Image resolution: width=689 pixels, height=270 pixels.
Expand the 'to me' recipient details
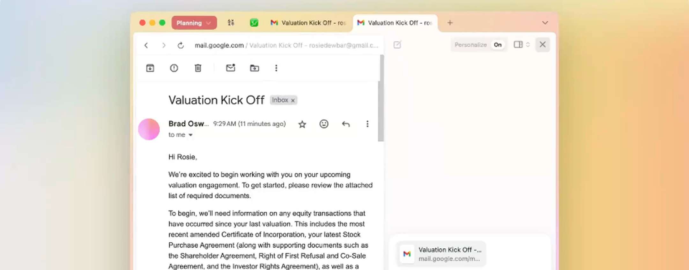(190, 135)
